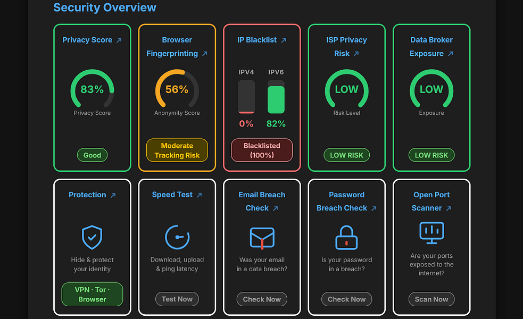This screenshot has width=523, height=319.
Task: Click the 56% Anonymity Score gauge
Action: [x=177, y=89]
